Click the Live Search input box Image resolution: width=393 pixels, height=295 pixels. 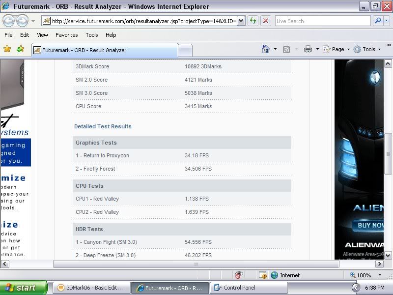tap(323, 21)
